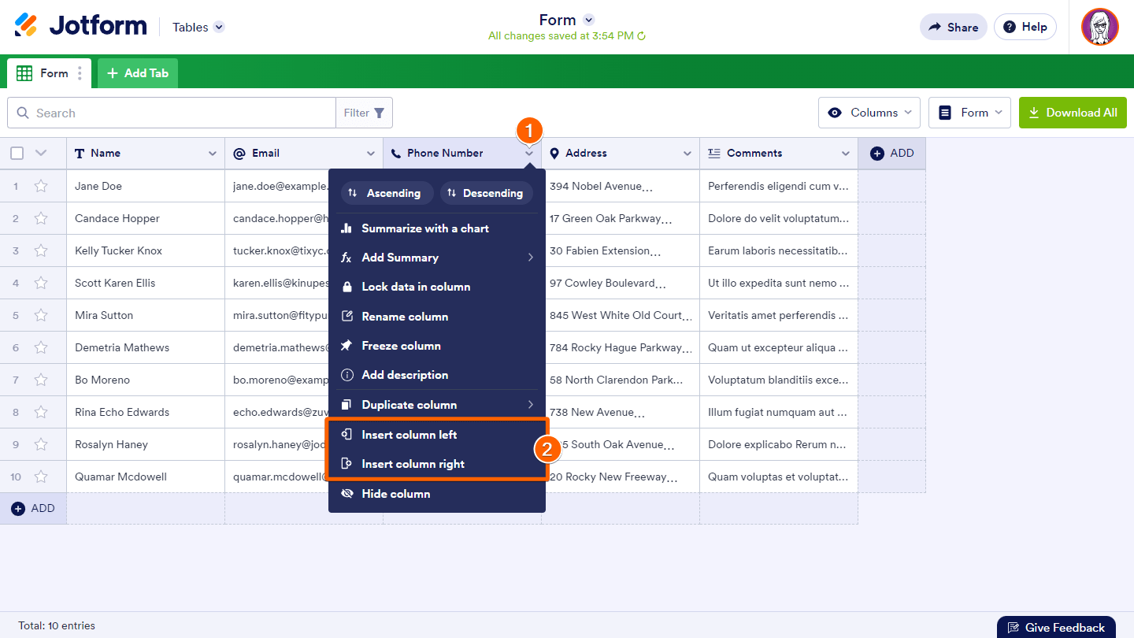Sort column with Ascending button
The image size is (1134, 638).
[x=387, y=193]
